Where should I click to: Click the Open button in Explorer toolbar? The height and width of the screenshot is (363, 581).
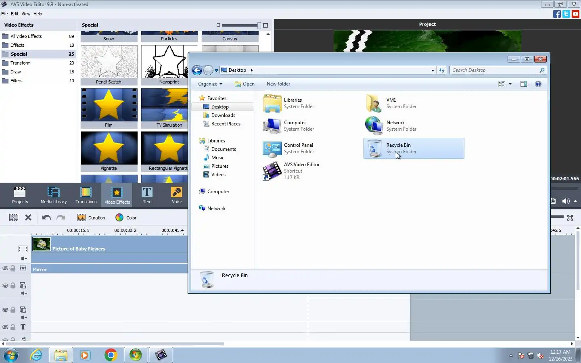click(245, 84)
